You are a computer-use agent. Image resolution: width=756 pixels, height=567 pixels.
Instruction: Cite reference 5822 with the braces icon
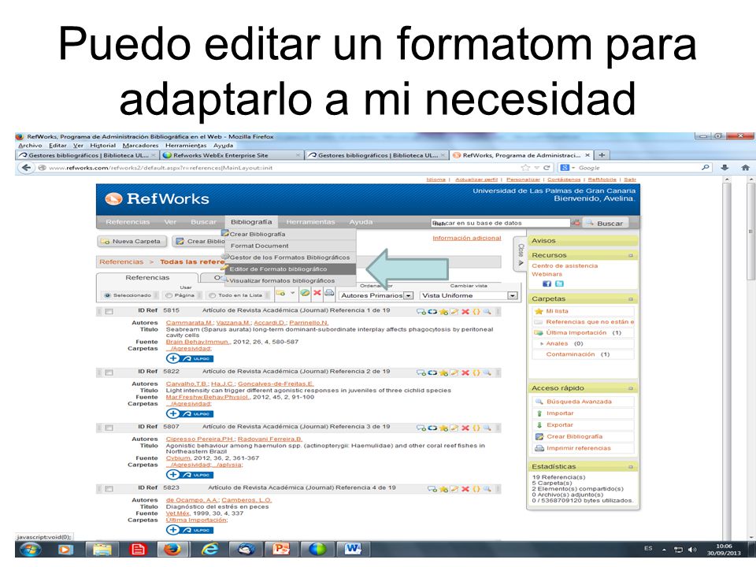click(476, 372)
